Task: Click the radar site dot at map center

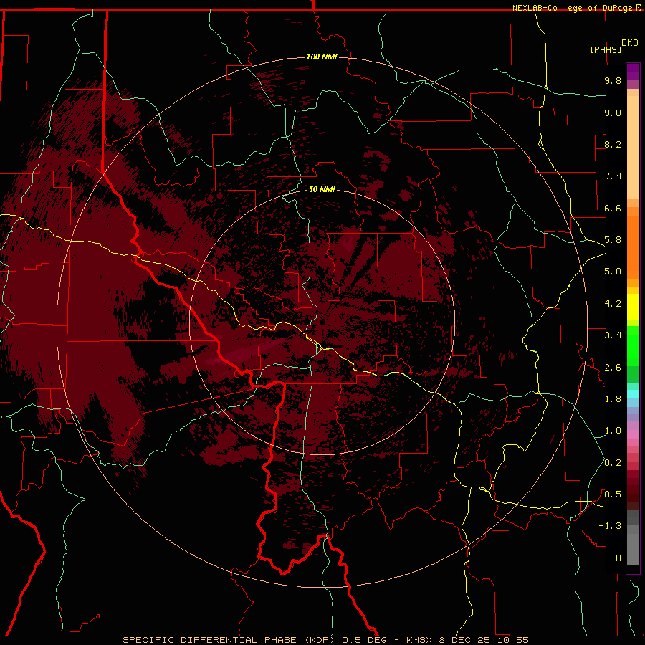Action: click(x=322, y=322)
